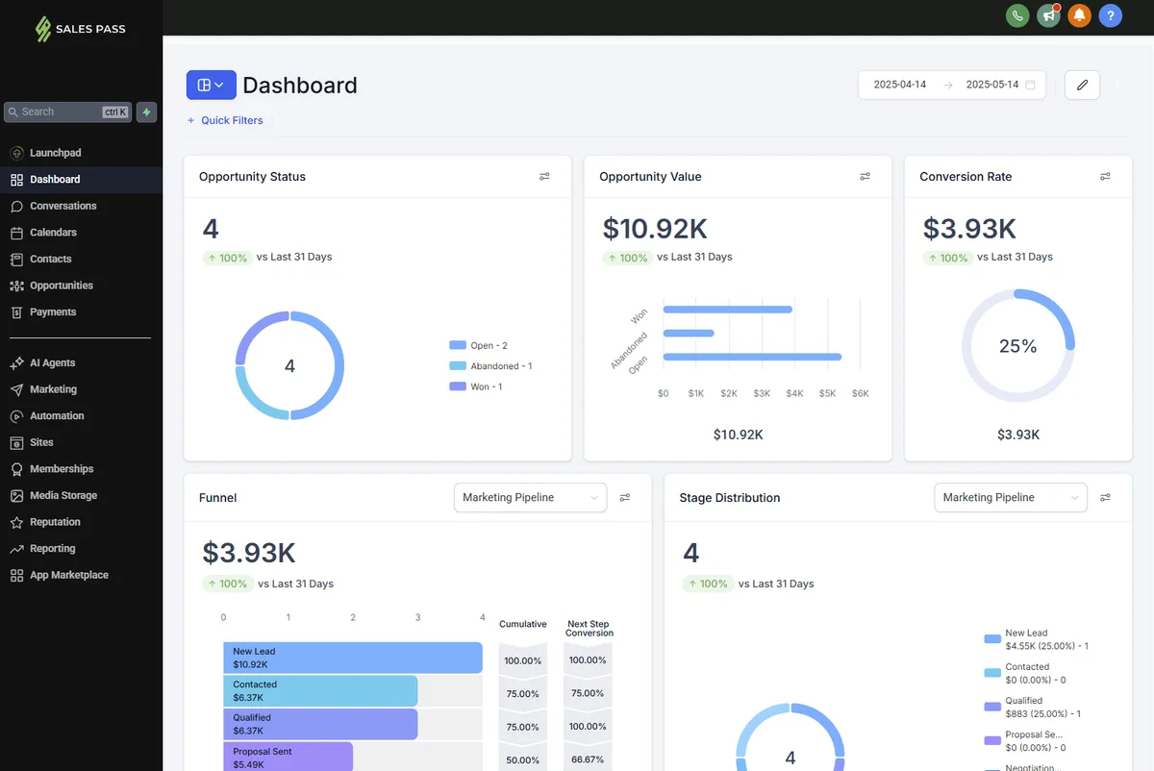Click the Reputation star icon
The height and width of the screenshot is (771, 1154).
pos(16,522)
